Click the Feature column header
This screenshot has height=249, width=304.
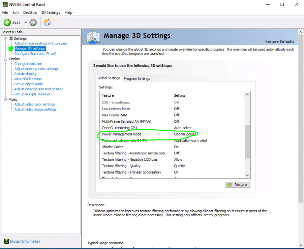[136, 95]
